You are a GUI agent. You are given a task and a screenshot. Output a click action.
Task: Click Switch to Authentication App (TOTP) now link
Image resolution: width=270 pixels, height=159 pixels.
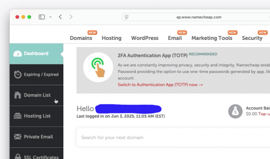[x=160, y=85]
